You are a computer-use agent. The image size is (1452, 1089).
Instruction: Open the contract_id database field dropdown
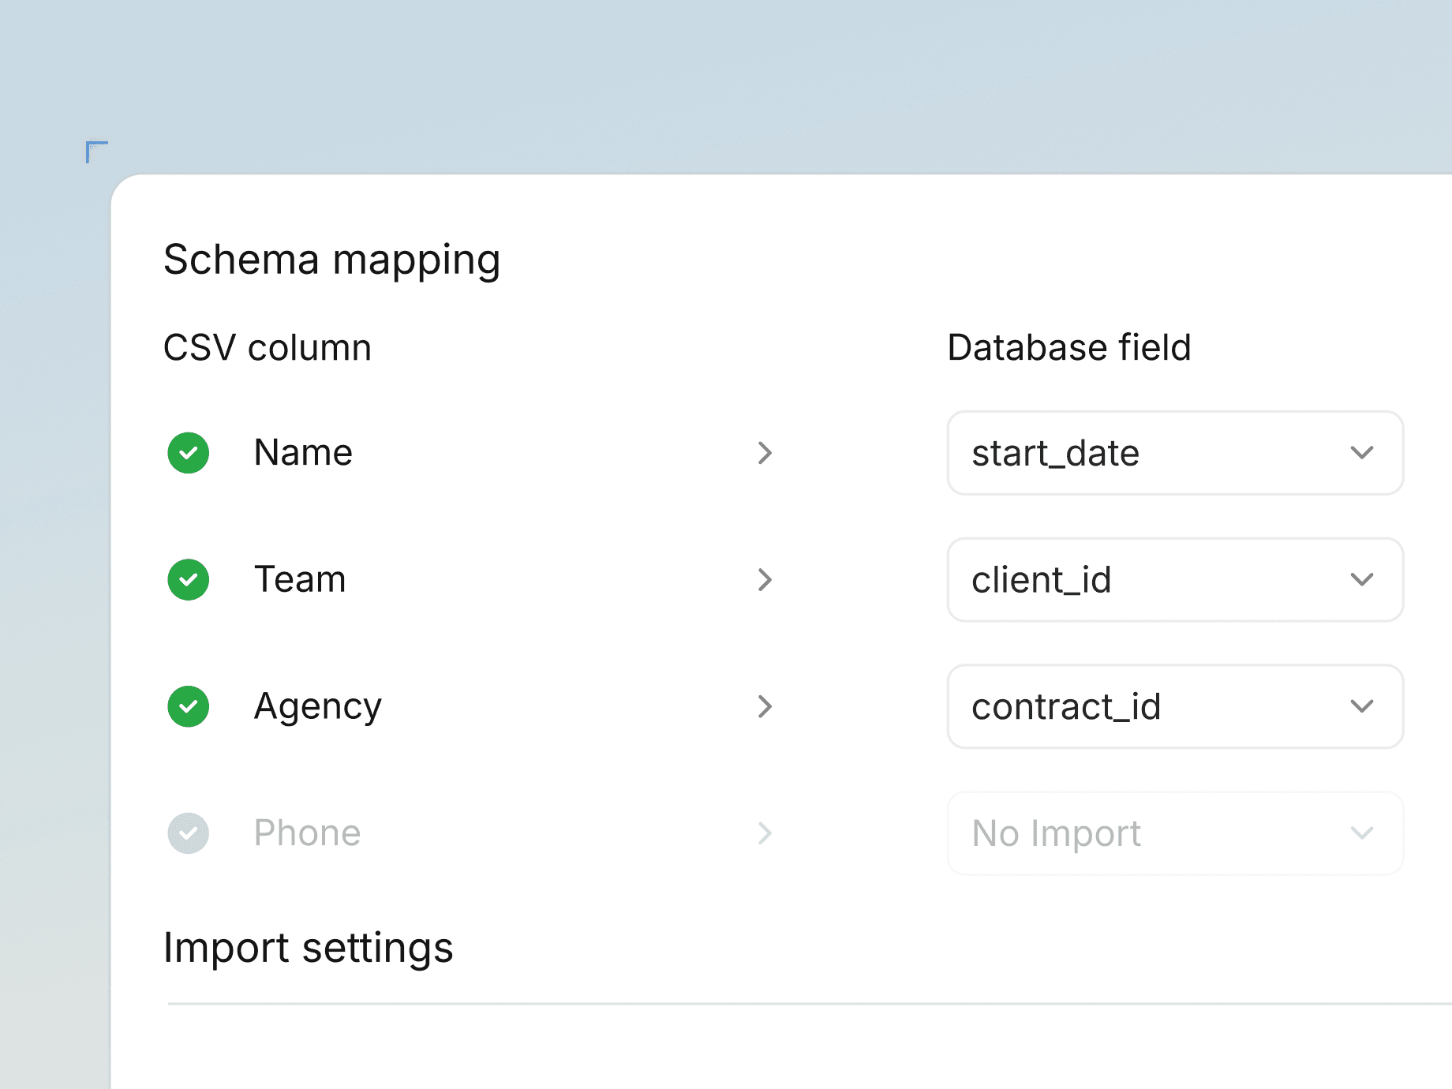click(x=1175, y=706)
